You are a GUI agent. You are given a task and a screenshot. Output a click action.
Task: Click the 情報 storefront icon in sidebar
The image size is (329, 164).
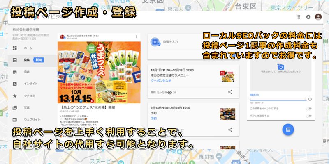click(x=15, y=72)
